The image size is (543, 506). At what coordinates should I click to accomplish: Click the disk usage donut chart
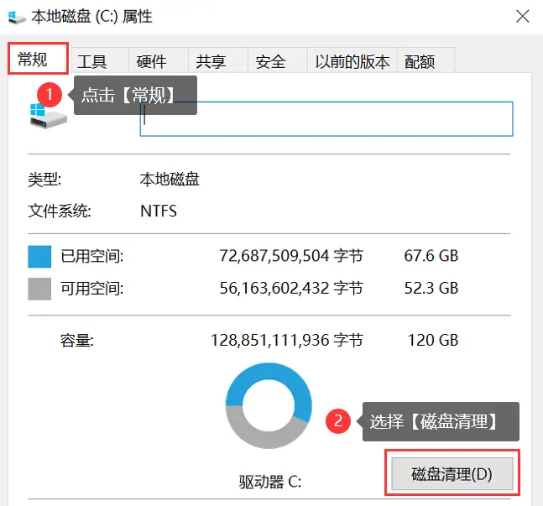pyautogui.click(x=269, y=405)
